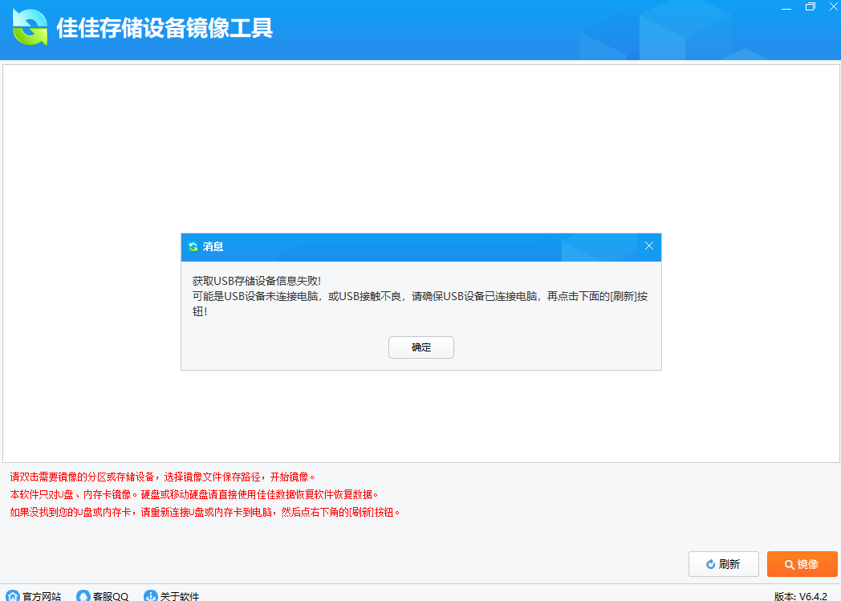Confirm the message by clicking 确定
Screen dimensions: 841x601
click(x=420, y=347)
